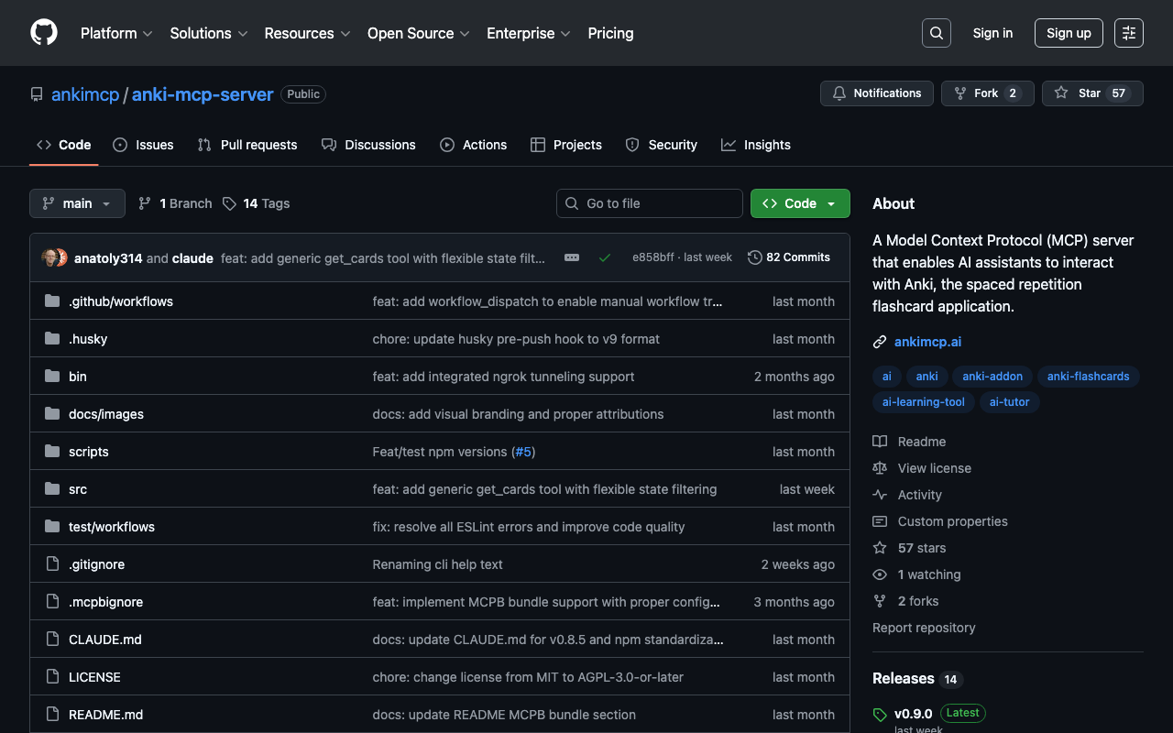1173x733 pixels.
Task: Open the 1 Branch icon link
Action: [175, 203]
